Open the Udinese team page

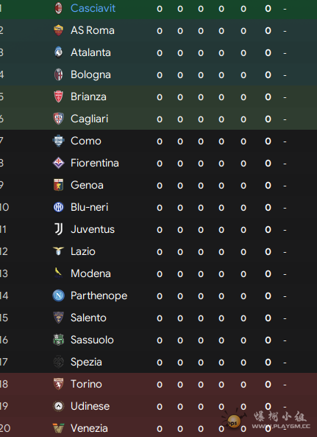point(90,406)
